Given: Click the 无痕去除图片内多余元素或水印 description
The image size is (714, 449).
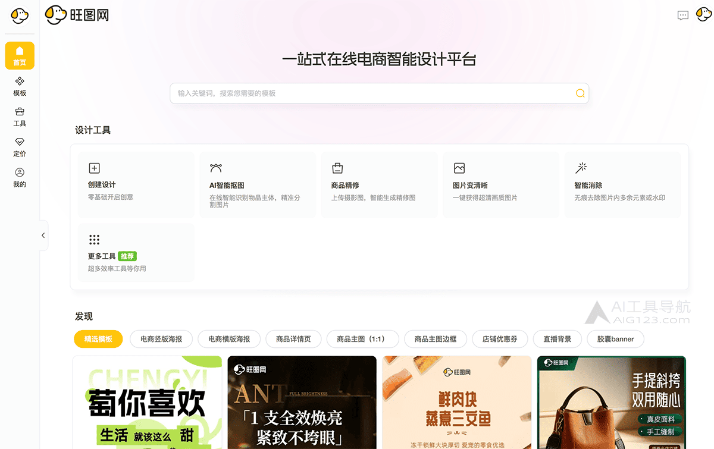Looking at the screenshot, I should click(x=619, y=197).
